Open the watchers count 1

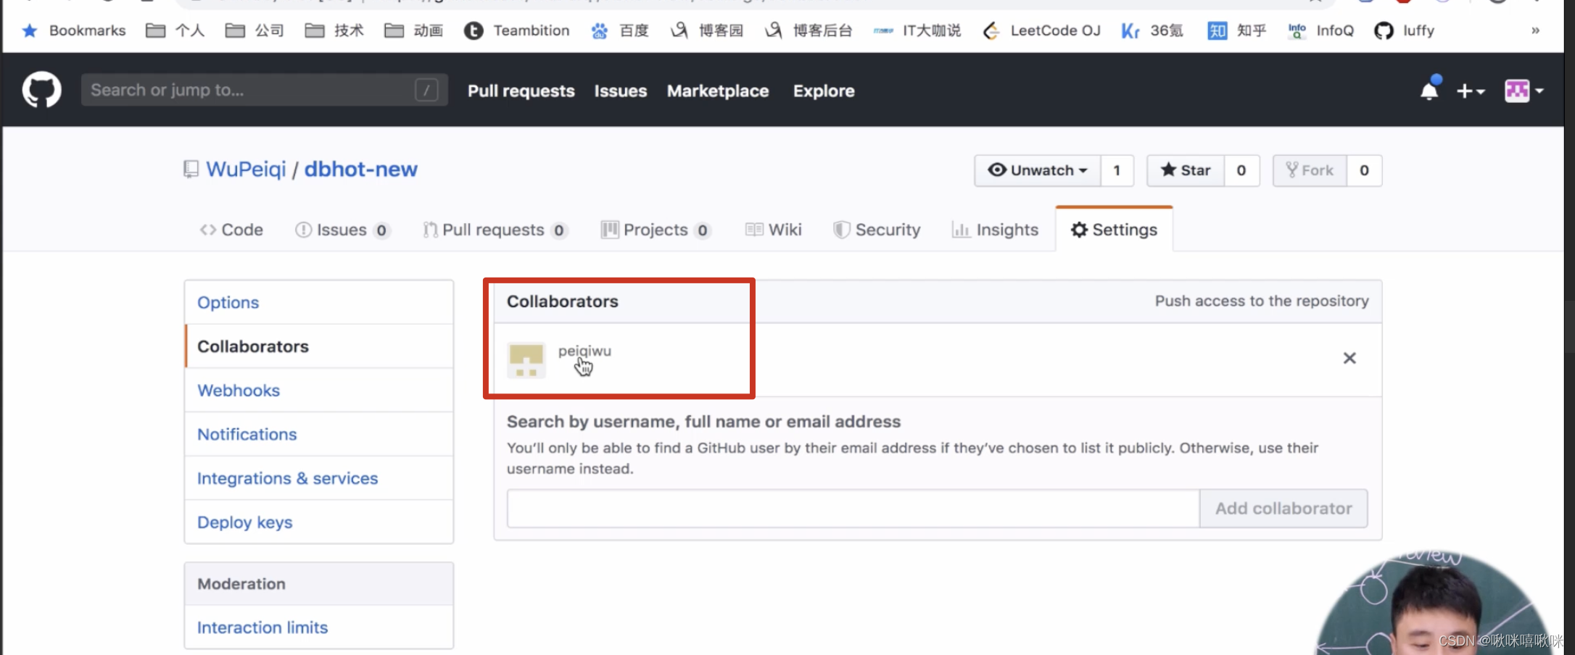(x=1117, y=170)
